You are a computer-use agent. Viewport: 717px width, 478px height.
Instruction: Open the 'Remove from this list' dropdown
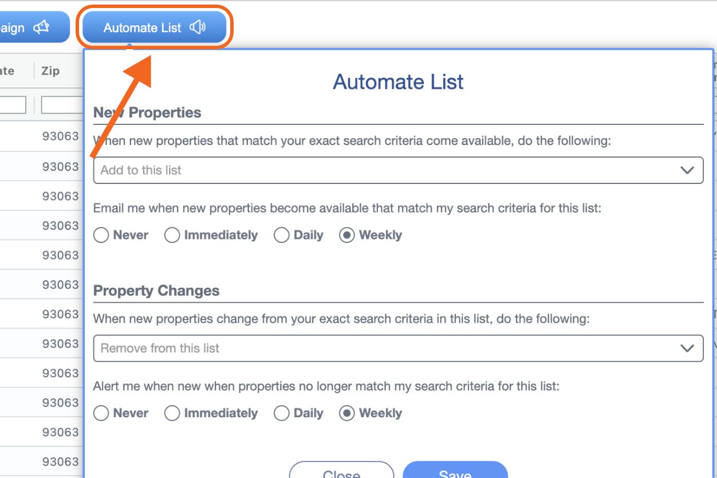pos(344,348)
